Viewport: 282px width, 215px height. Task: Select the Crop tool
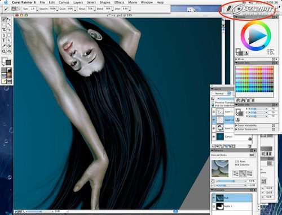coord(4,30)
